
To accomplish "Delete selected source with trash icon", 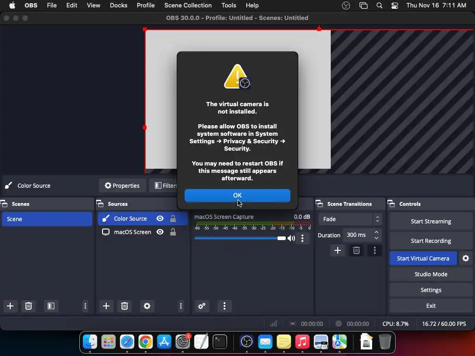I will point(124,306).
